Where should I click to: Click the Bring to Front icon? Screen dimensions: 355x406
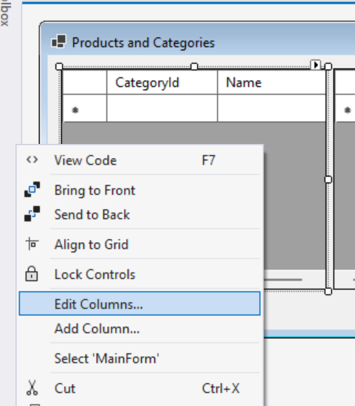coord(32,190)
